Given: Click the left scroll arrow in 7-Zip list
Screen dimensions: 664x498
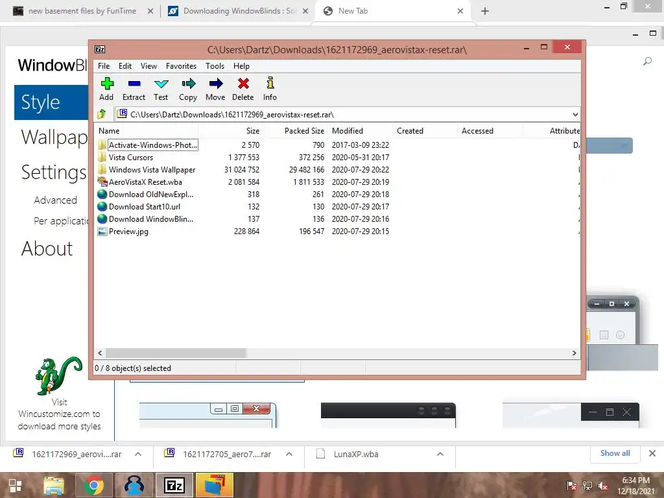Looking at the screenshot, I should [x=100, y=353].
